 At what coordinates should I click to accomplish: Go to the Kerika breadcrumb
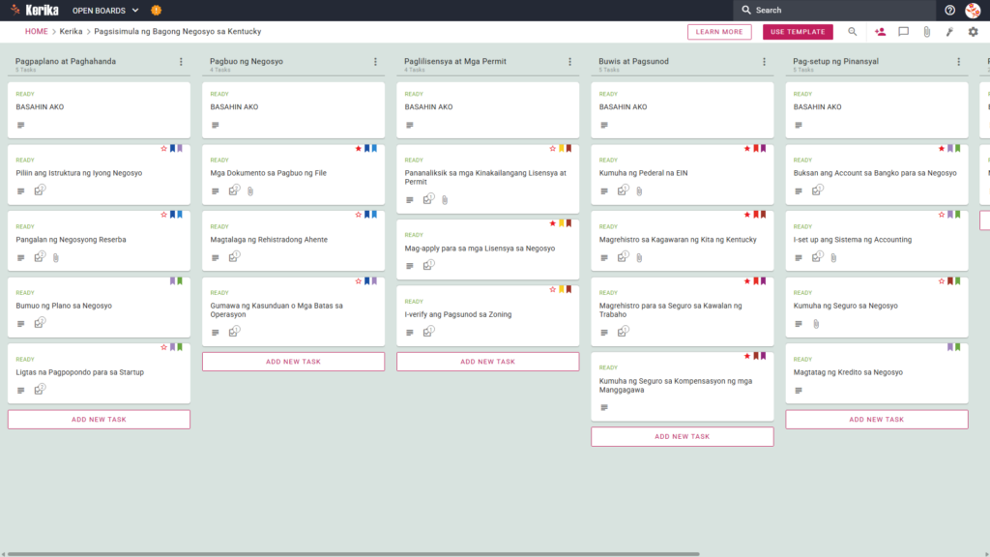pos(71,32)
